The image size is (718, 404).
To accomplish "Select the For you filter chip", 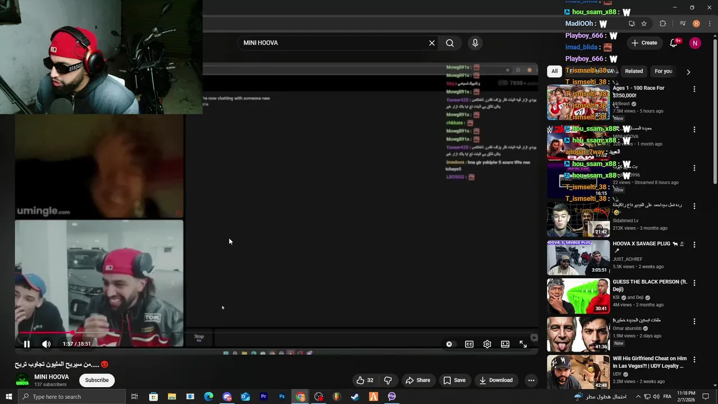I will point(663,71).
